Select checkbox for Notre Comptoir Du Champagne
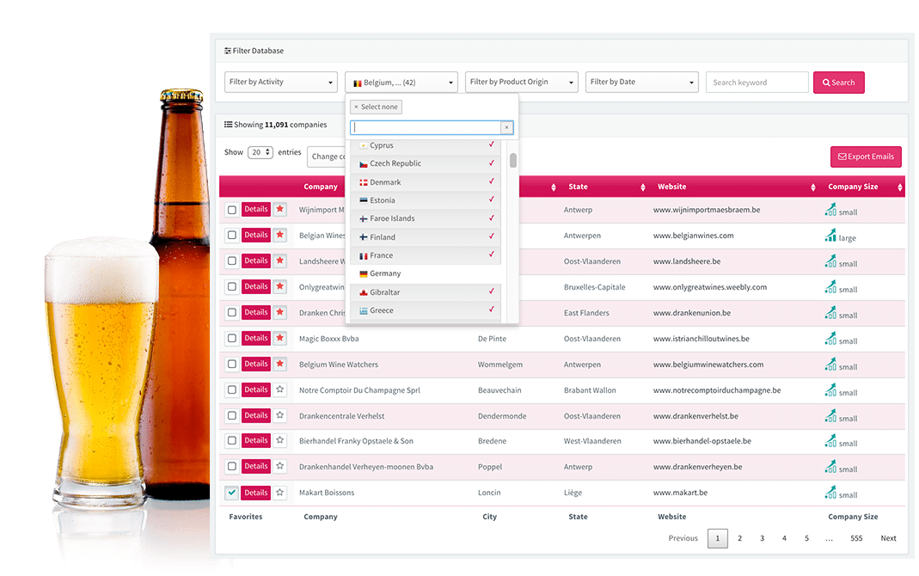Image resolution: width=919 pixels, height=576 pixels. (232, 390)
